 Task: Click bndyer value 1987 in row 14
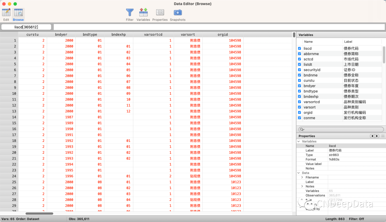69,117
